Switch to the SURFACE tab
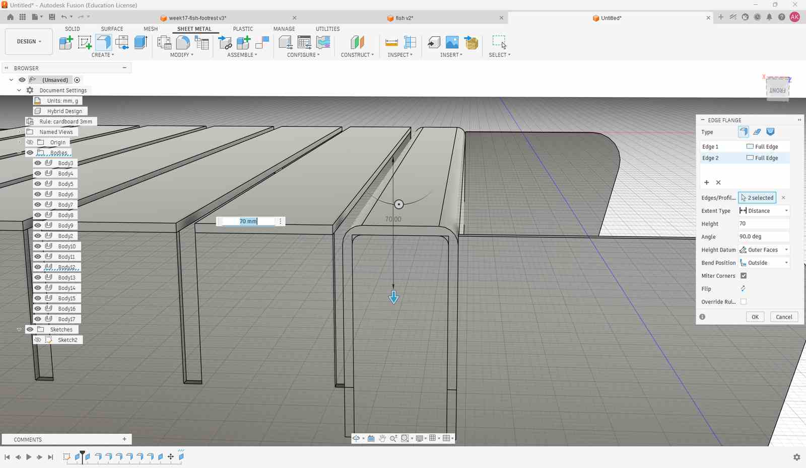The height and width of the screenshot is (468, 806). (112, 29)
